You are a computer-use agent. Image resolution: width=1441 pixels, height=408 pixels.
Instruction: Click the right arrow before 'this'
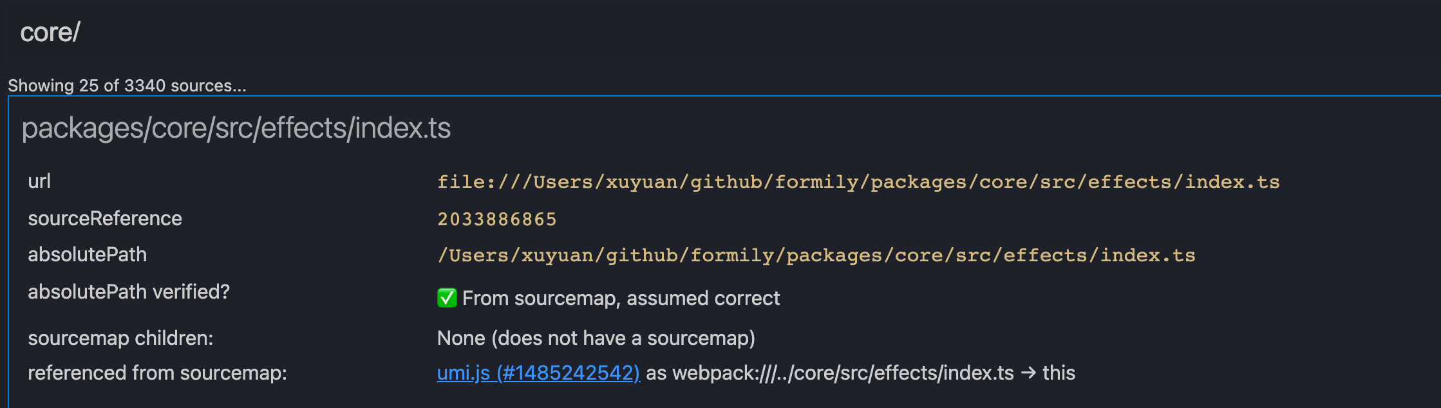1028,373
